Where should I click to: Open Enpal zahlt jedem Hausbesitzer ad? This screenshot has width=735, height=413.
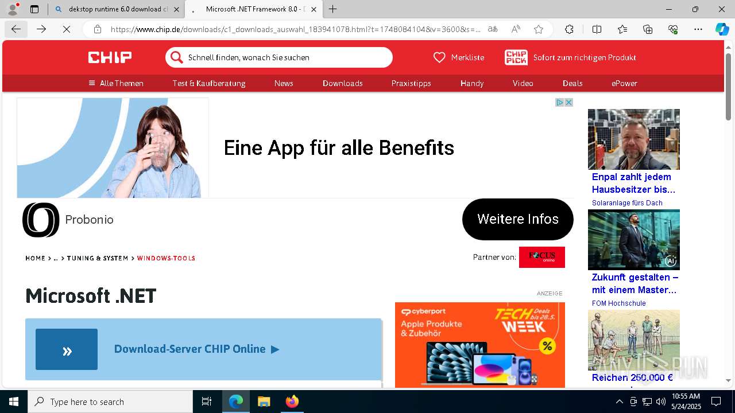click(x=633, y=183)
